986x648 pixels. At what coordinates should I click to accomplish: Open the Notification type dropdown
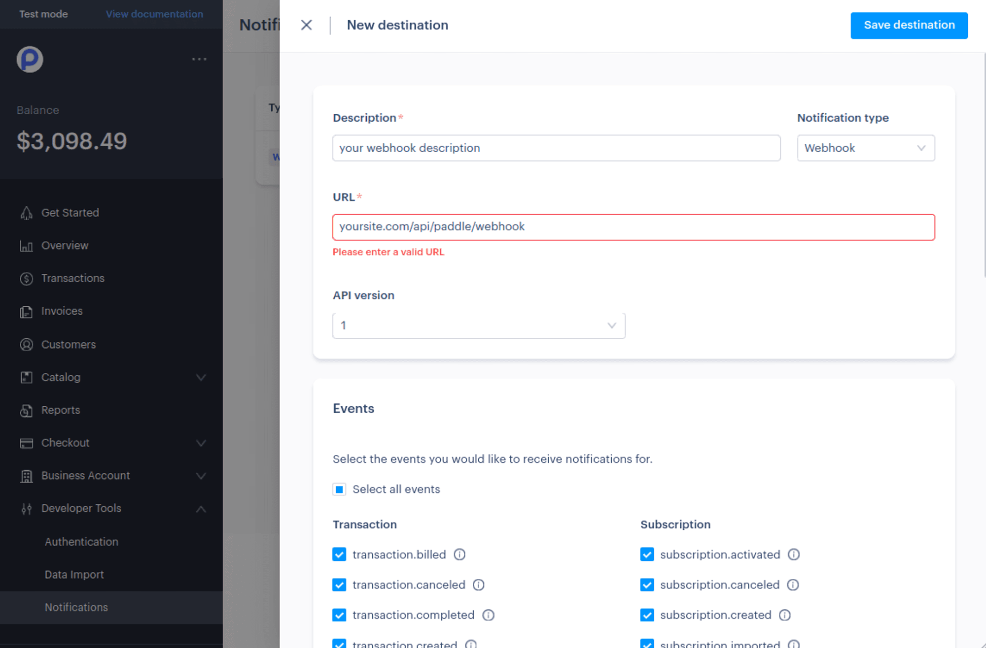tap(866, 148)
